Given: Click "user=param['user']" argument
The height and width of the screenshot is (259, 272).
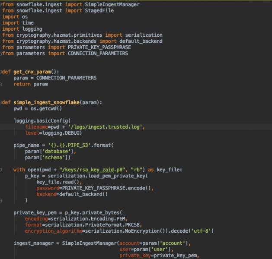Looking at the screenshot, I should coord(145,250).
